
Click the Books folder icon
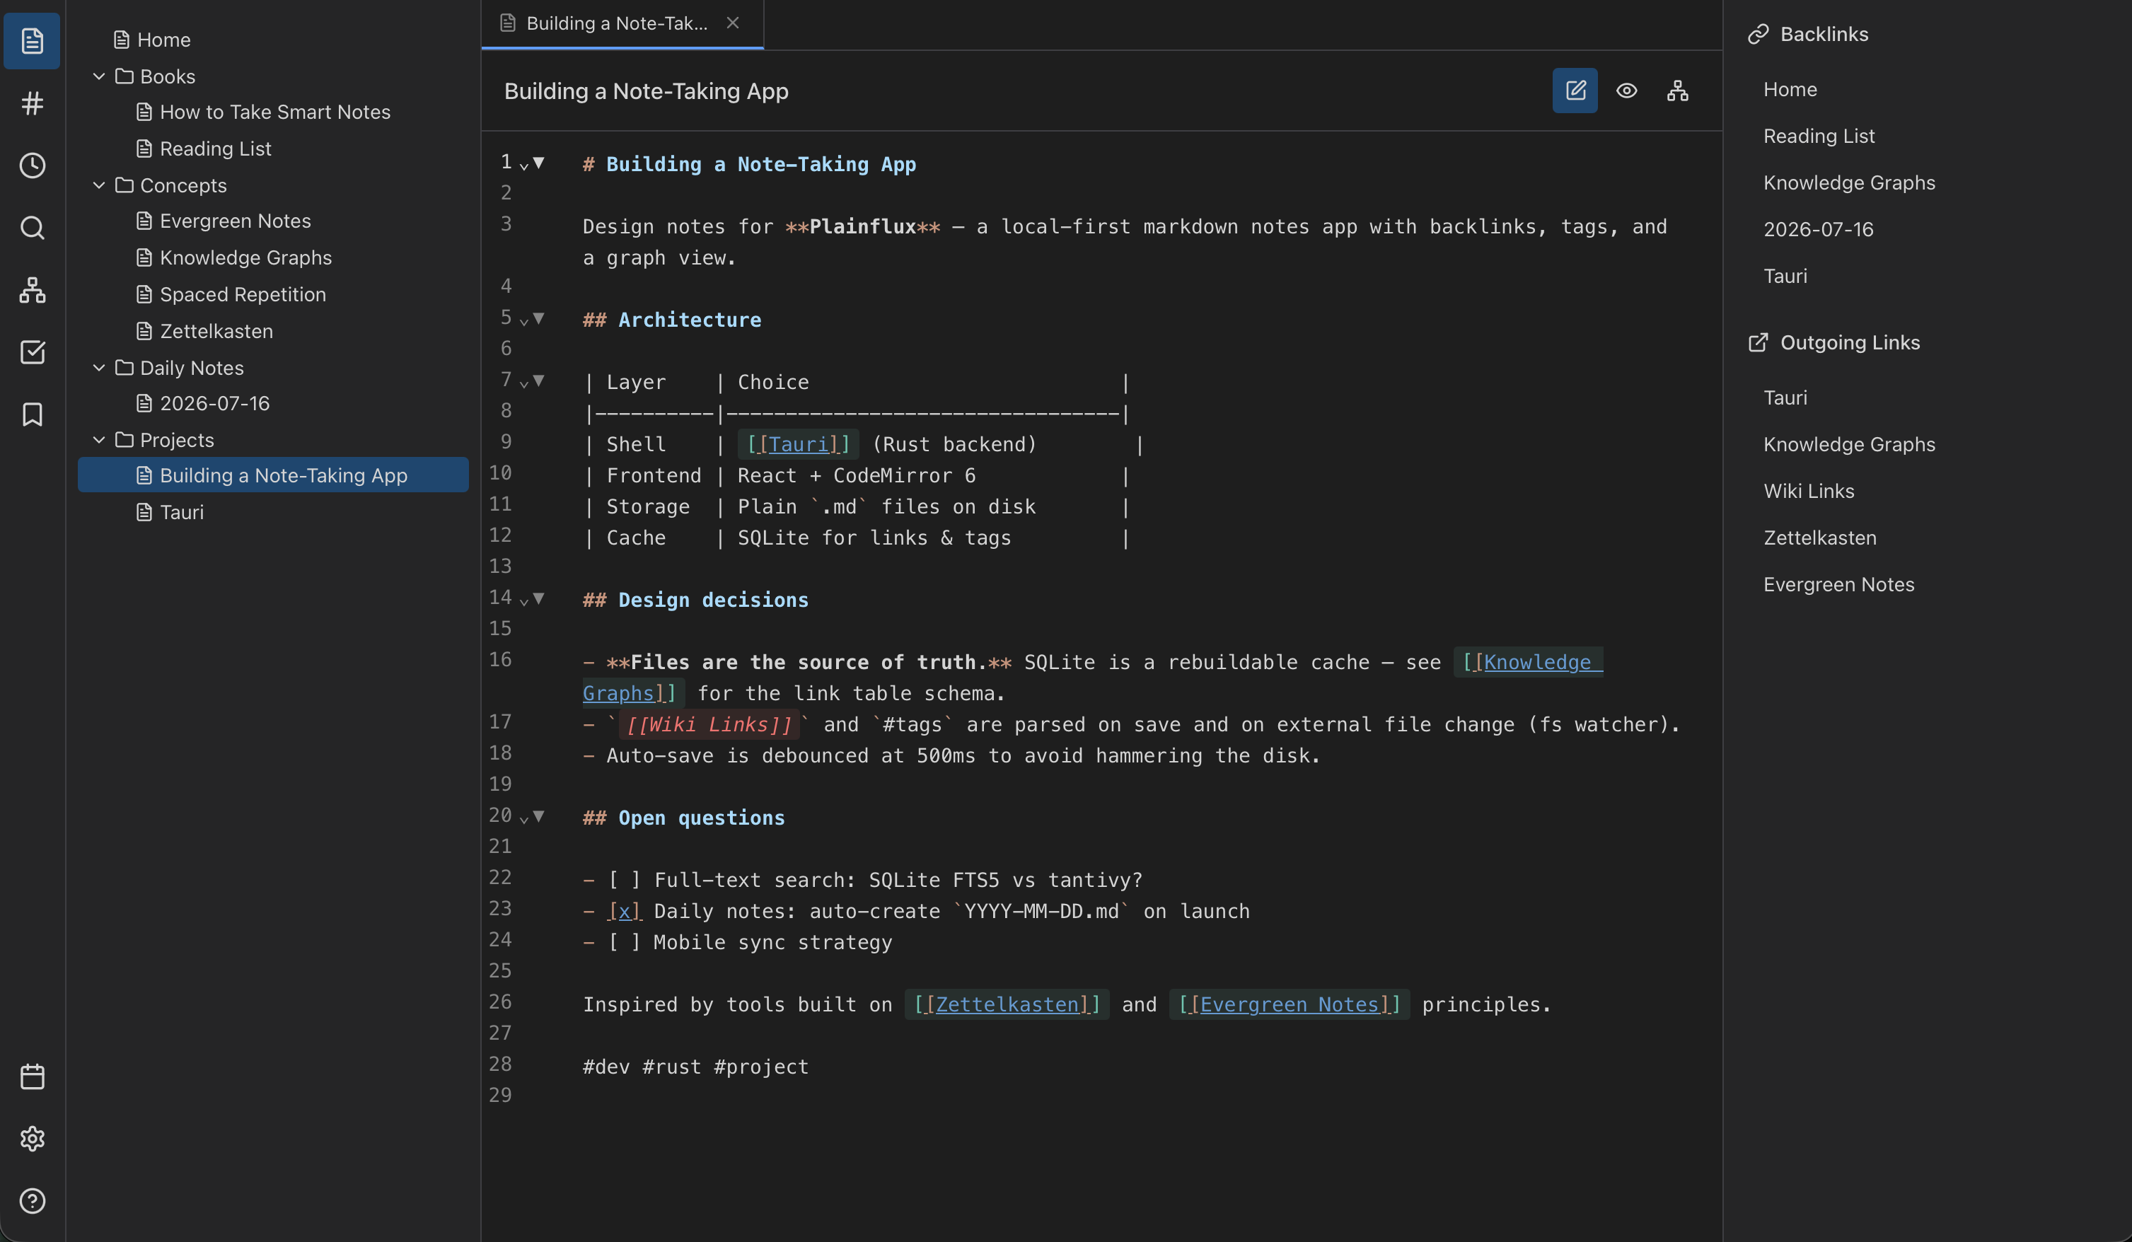pos(124,76)
